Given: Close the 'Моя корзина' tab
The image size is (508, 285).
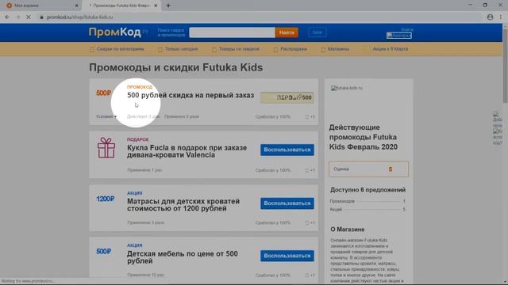Looking at the screenshot, I should 76,6.
